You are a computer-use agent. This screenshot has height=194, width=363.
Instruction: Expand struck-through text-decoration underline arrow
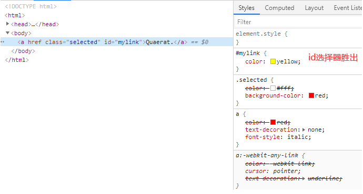(304, 178)
